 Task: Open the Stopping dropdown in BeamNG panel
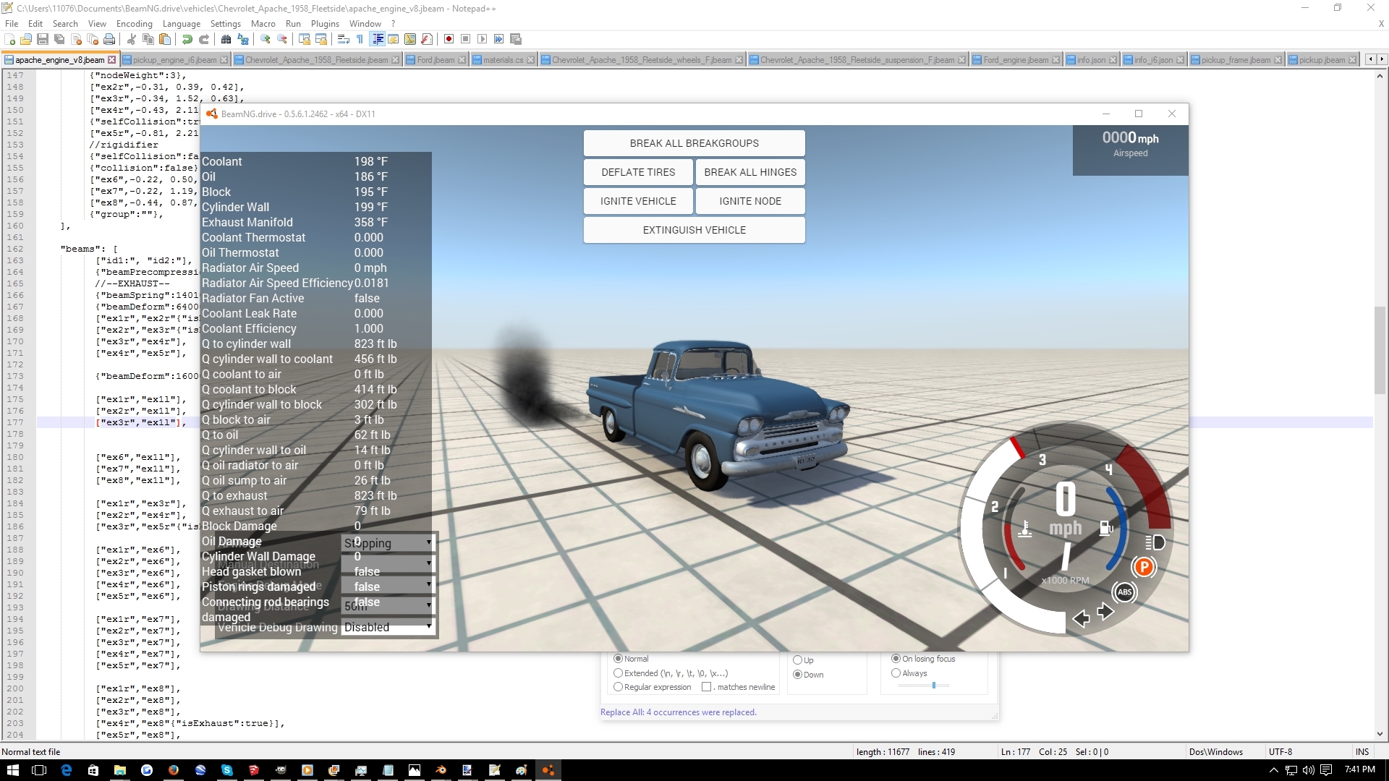click(x=388, y=543)
